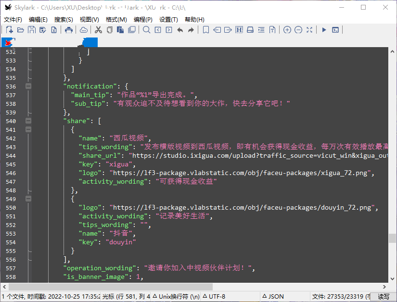
Task: Redo the last undone edit
Action: (x=191, y=30)
